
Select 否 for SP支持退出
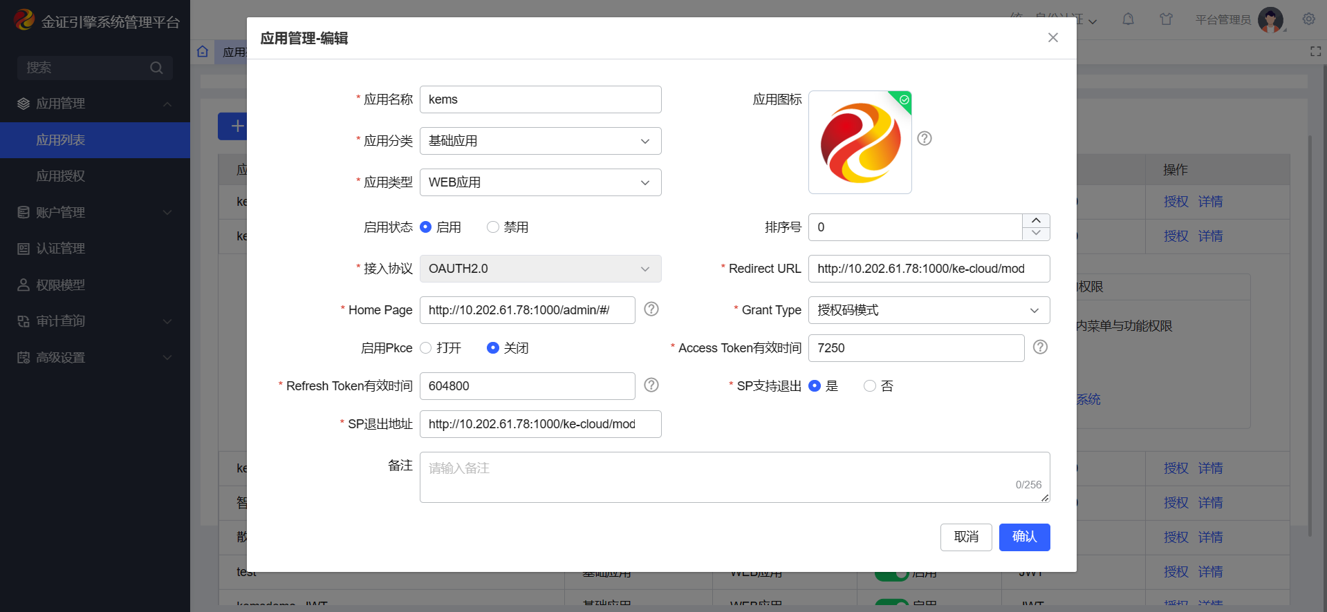point(870,386)
